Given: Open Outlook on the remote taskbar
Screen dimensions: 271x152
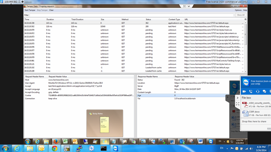Looking at the screenshot, I should (75, 142).
